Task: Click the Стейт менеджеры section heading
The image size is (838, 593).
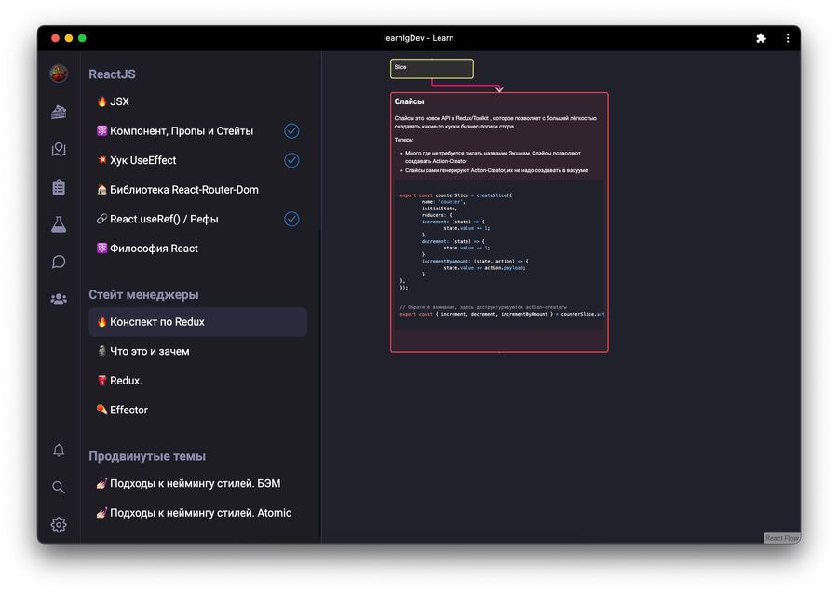Action: [143, 294]
